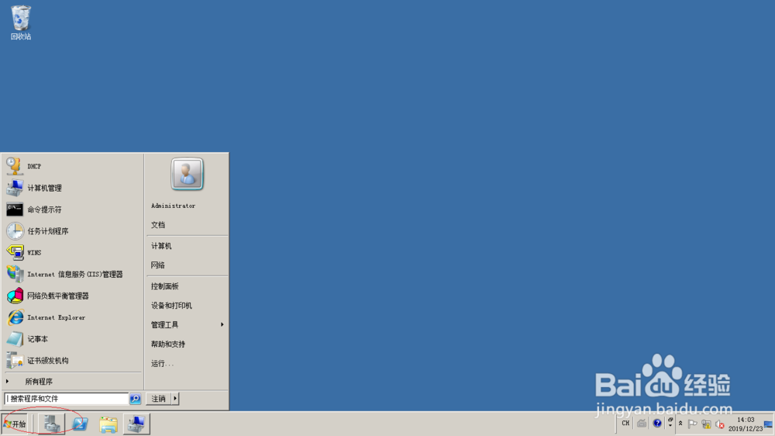Click the show desktop button beside clock
Screen dimensions: 775x436
coord(769,424)
